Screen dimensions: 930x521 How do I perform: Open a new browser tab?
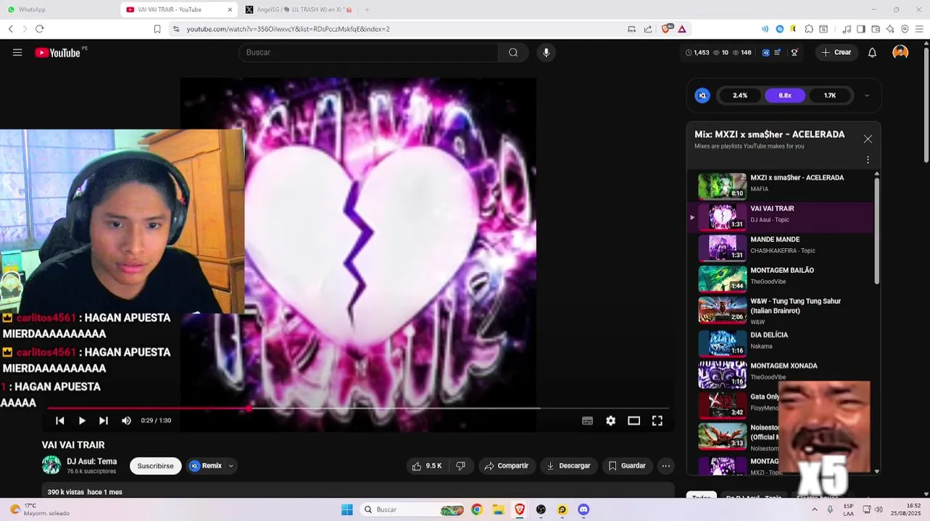(x=367, y=9)
